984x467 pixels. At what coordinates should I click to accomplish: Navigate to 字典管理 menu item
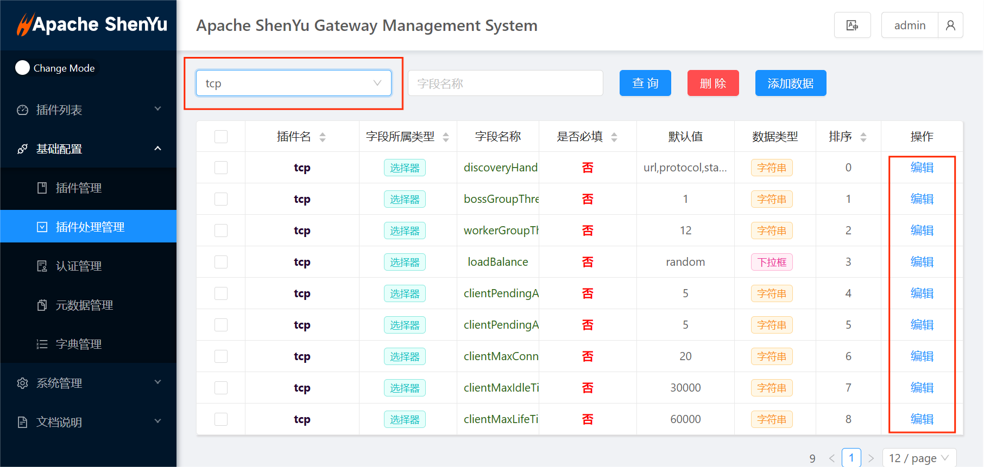pyautogui.click(x=79, y=344)
